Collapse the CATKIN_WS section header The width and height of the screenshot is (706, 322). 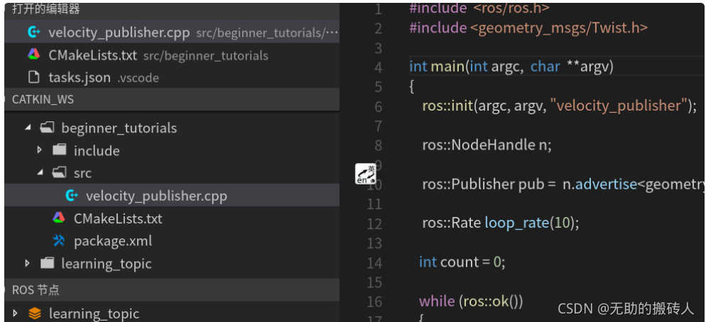click(172, 99)
